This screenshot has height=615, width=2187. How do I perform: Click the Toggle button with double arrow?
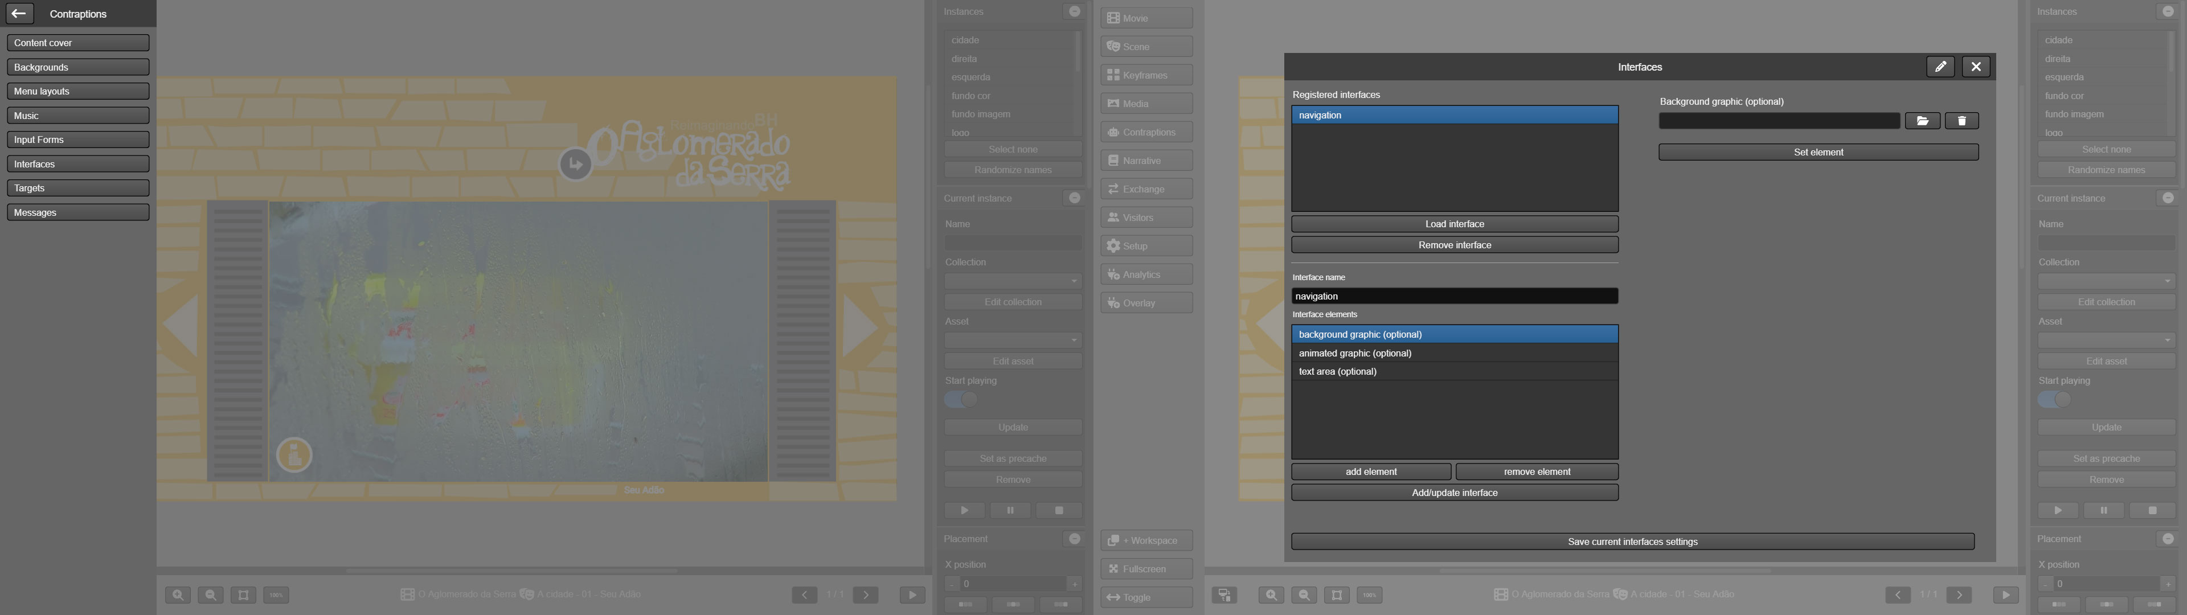click(x=1146, y=598)
